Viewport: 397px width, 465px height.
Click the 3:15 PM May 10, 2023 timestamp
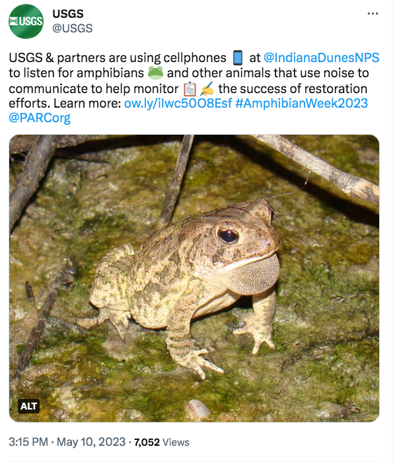click(67, 442)
